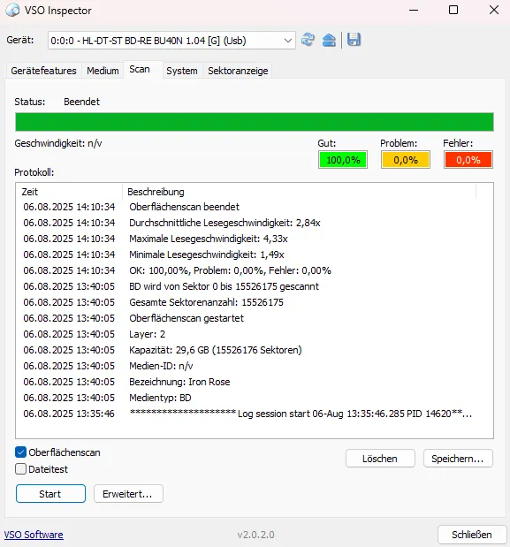This screenshot has width=510, height=547.
Task: Select the 'Bezeichnung: Iron Rose' log row
Action: [x=247, y=382]
